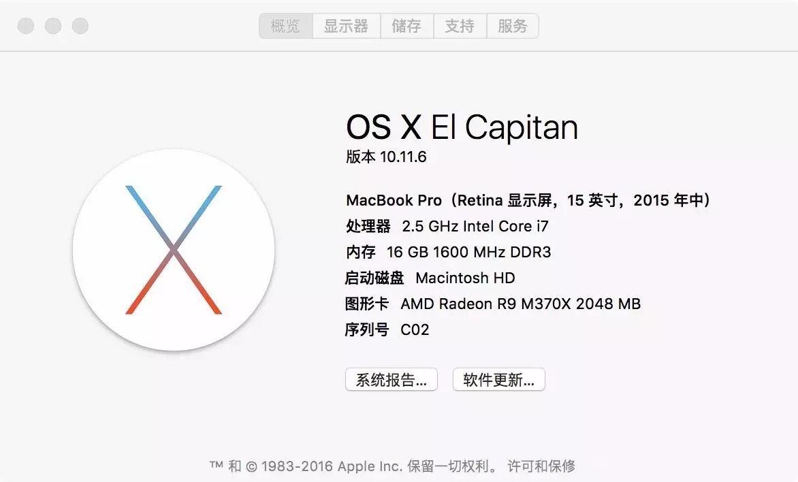Click the OS X El Capitan title
Viewport: 798px width, 482px height.
[462, 127]
